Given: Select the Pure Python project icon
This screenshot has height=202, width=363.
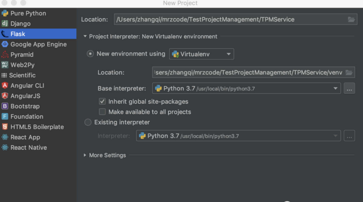Looking at the screenshot, I should click(x=5, y=13).
